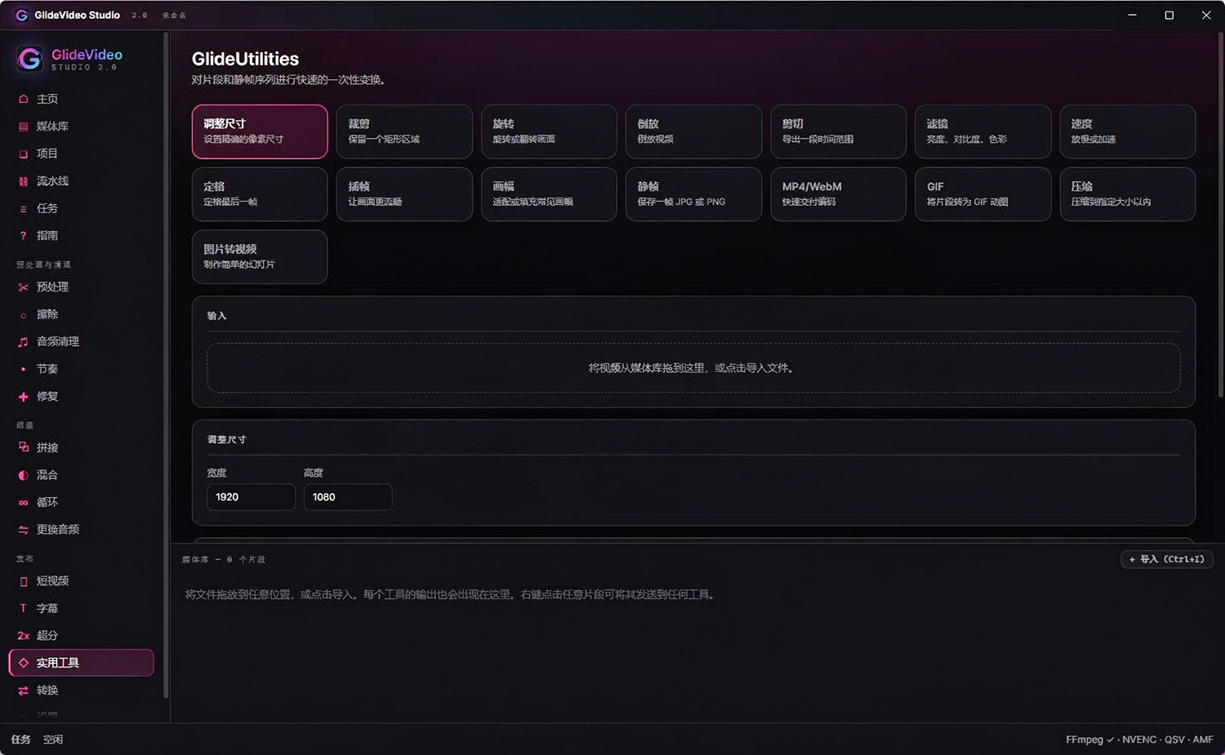Click the 节奏 play icon

23,369
